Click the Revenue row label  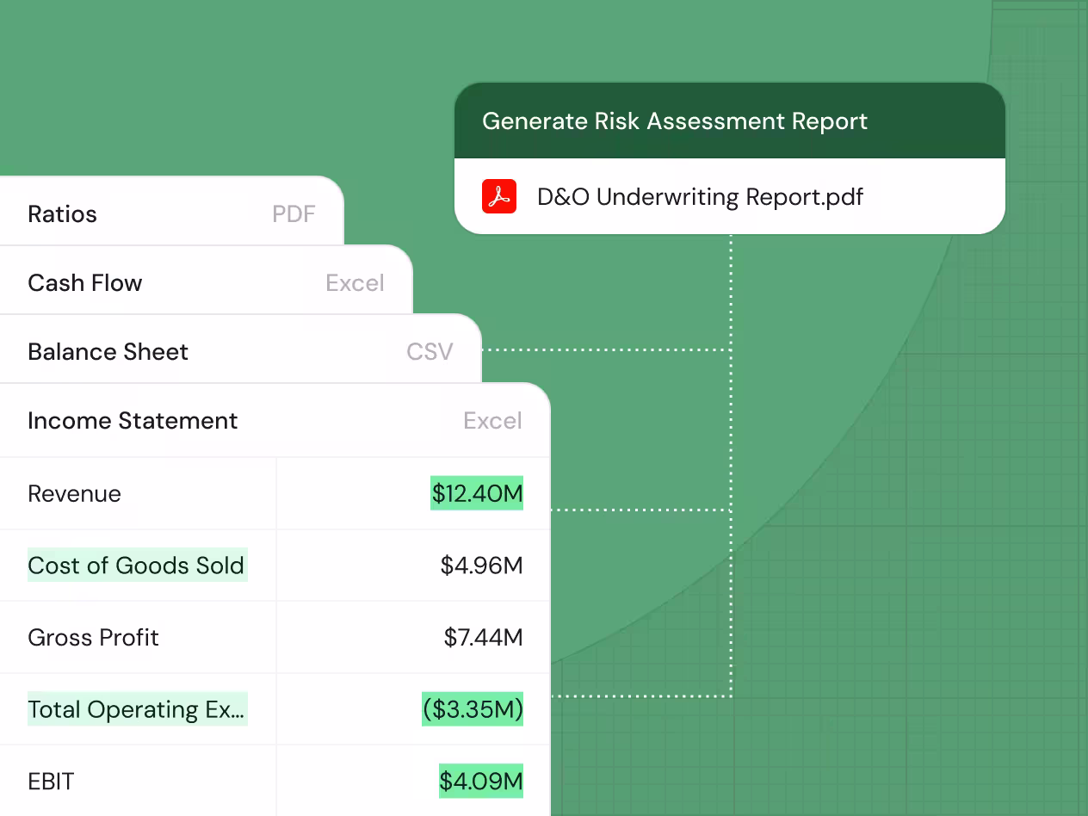point(74,493)
